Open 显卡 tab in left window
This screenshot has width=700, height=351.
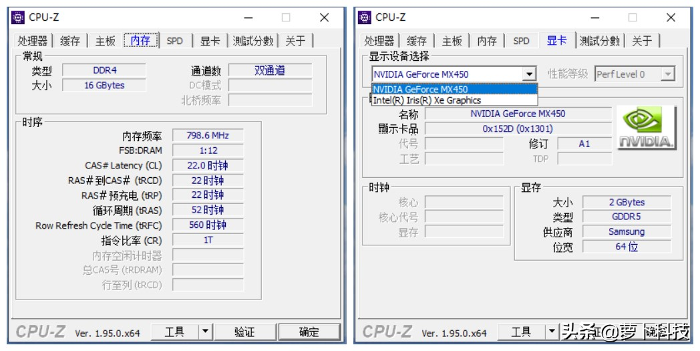210,41
